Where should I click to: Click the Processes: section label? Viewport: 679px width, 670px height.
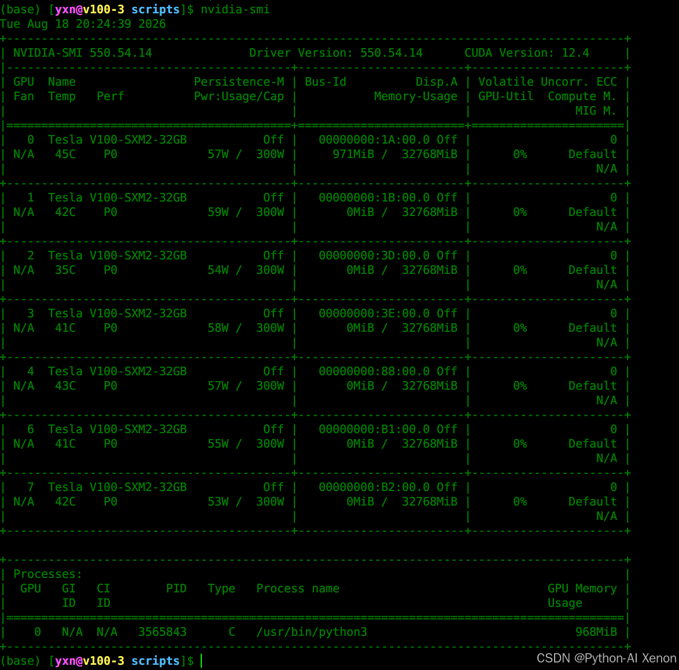point(47,574)
